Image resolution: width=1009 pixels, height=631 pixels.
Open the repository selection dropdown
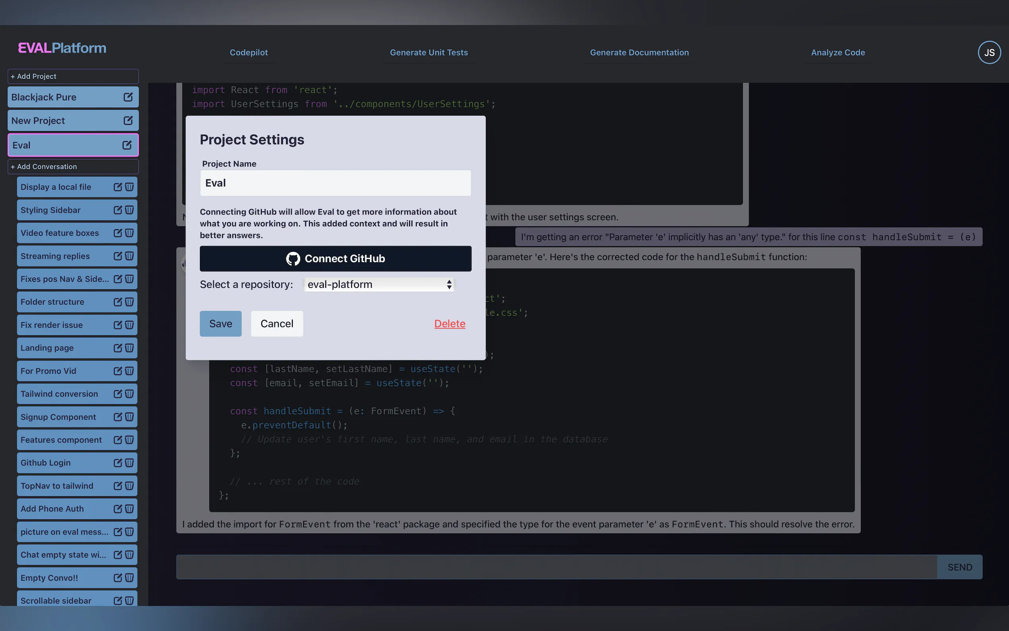pos(378,284)
